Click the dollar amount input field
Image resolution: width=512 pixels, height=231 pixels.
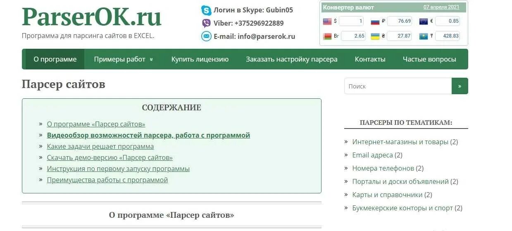coord(351,21)
